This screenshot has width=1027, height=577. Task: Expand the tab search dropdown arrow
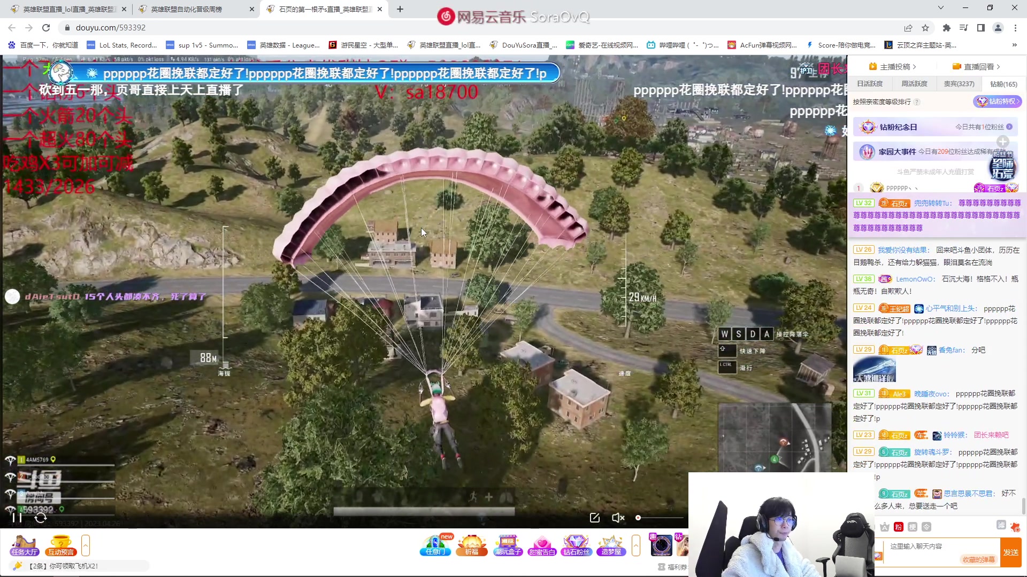941,8
